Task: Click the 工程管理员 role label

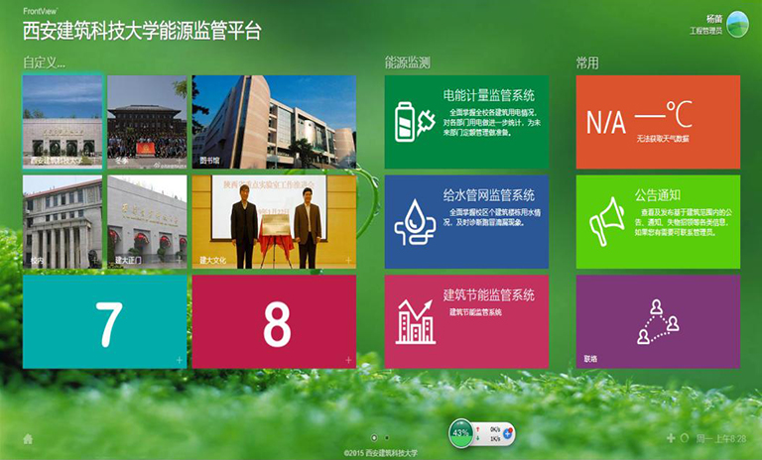Action: tap(706, 31)
